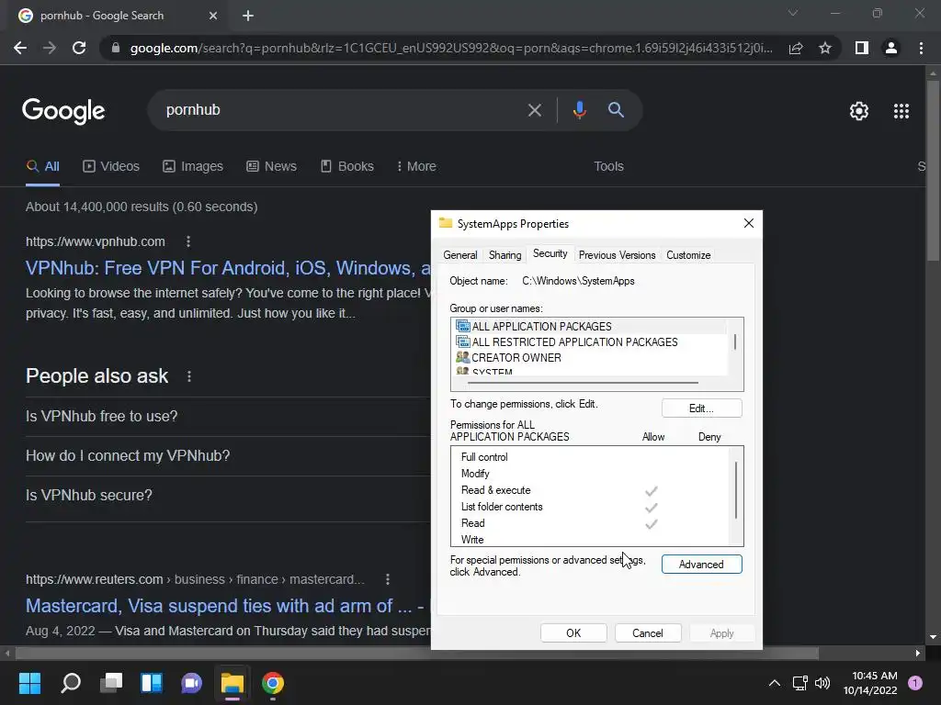Launch Chat from the taskbar
941x705 pixels.
coord(191,683)
